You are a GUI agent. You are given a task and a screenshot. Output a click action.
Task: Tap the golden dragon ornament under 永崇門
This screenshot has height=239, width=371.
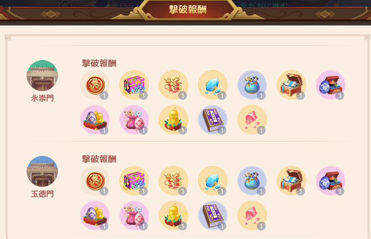(173, 85)
